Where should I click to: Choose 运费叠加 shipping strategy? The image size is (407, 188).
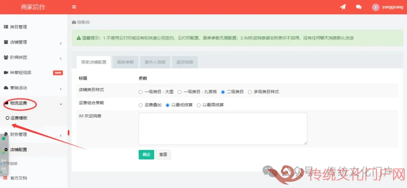pos(141,105)
